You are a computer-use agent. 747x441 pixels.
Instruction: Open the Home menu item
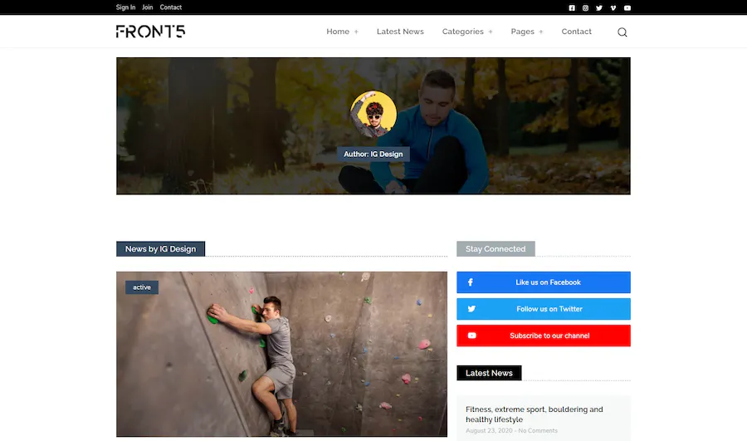pyautogui.click(x=338, y=32)
